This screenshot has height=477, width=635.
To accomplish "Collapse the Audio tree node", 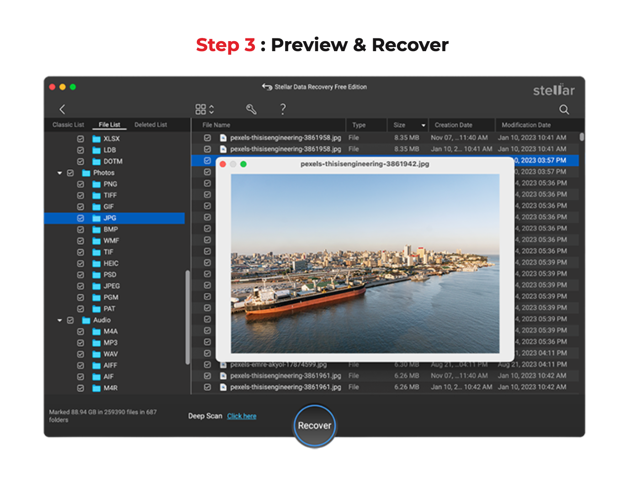I will (60, 320).
